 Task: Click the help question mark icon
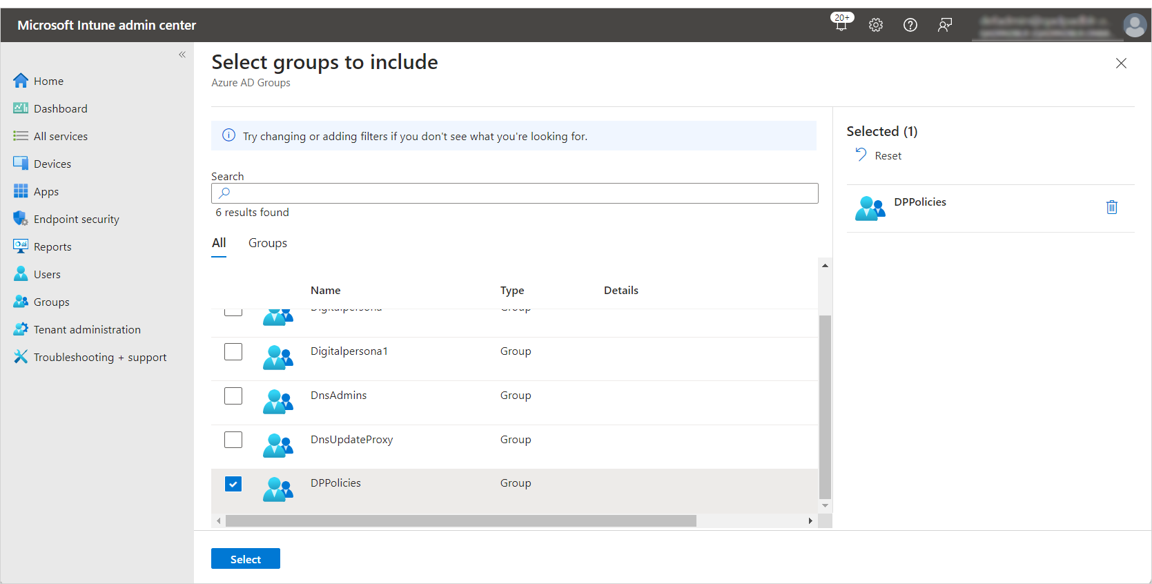910,25
